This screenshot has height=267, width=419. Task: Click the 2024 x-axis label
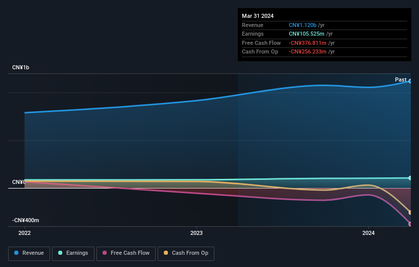point(368,233)
